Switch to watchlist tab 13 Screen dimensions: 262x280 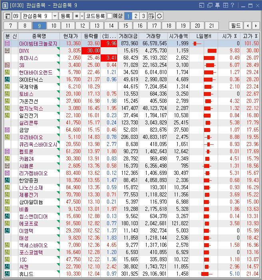point(97,26)
